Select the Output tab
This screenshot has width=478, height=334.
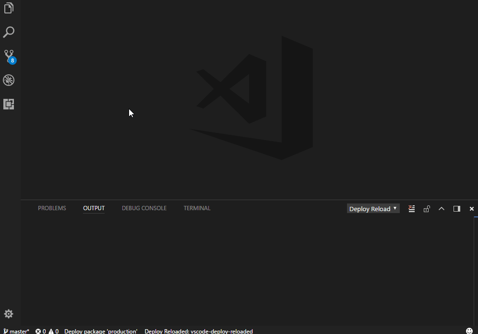[94, 208]
